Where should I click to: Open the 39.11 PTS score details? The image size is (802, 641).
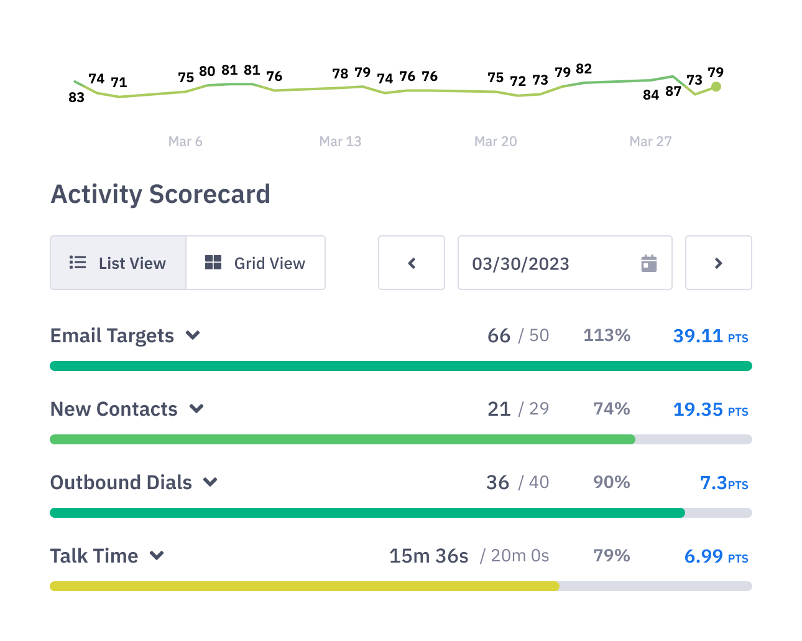709,336
